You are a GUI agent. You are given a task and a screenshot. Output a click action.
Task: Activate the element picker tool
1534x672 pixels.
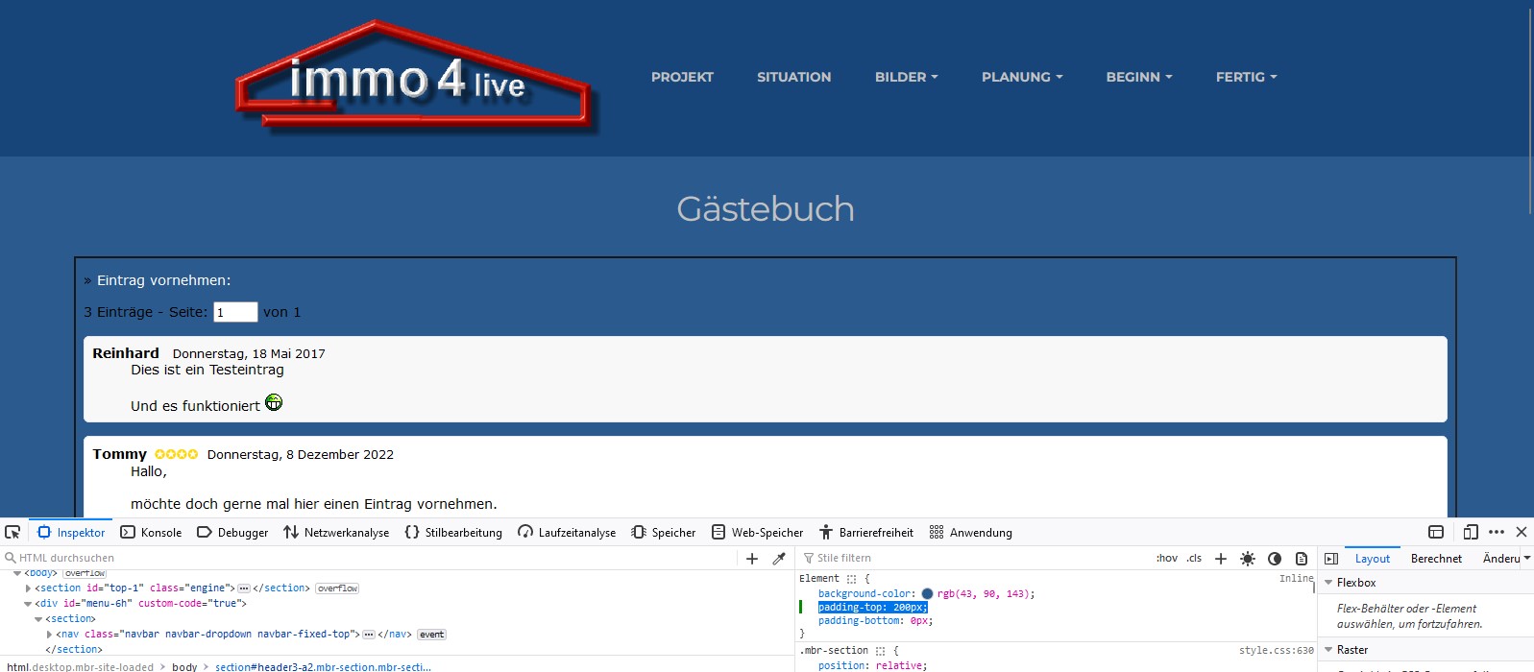(12, 532)
